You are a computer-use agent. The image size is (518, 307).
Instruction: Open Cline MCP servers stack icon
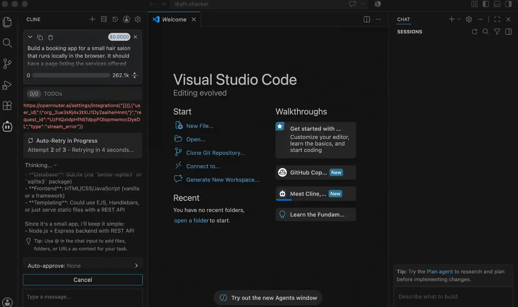pos(104,19)
